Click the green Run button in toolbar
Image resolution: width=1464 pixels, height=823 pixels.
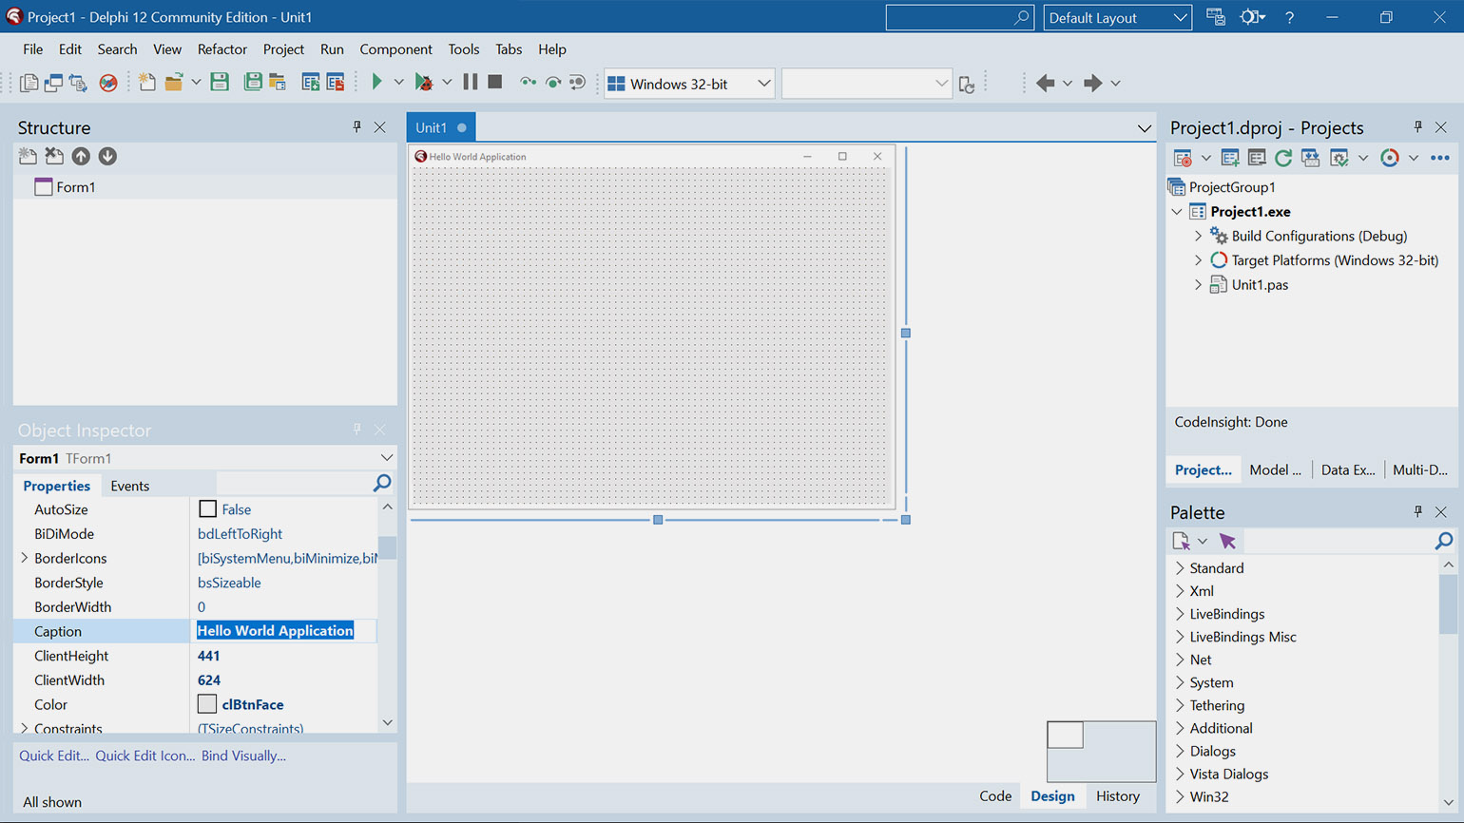point(376,83)
